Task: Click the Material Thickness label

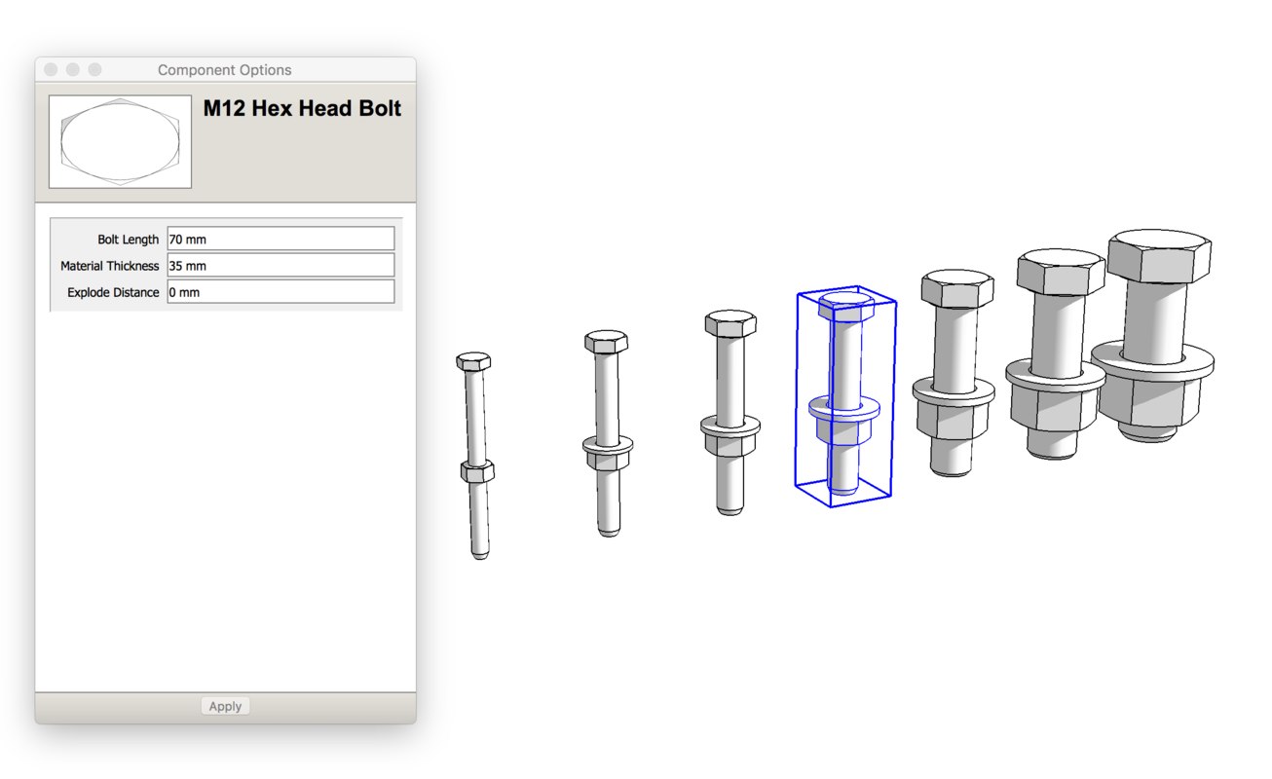Action: [111, 265]
